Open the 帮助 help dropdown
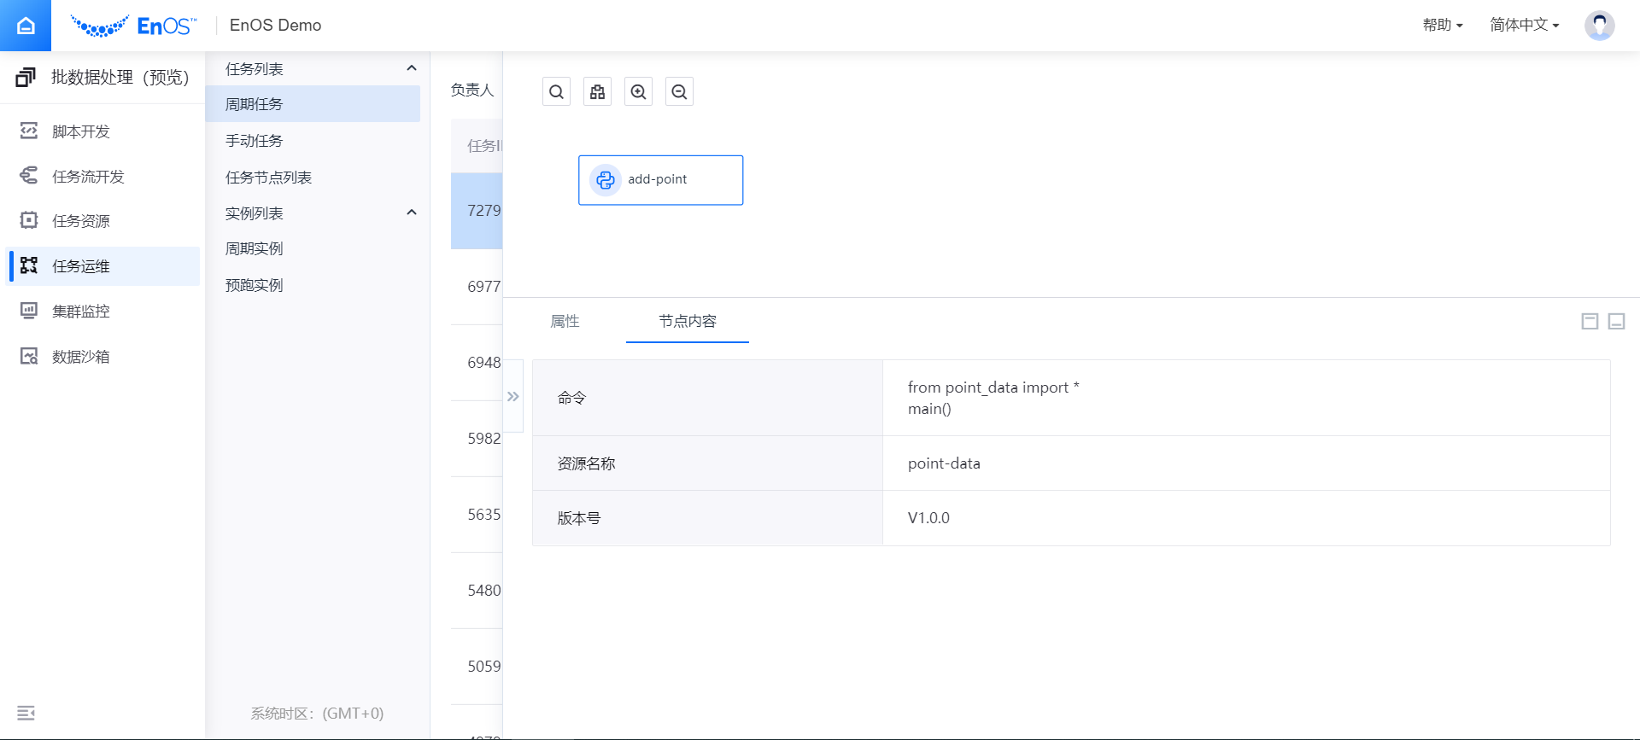This screenshot has width=1640, height=740. [1442, 26]
